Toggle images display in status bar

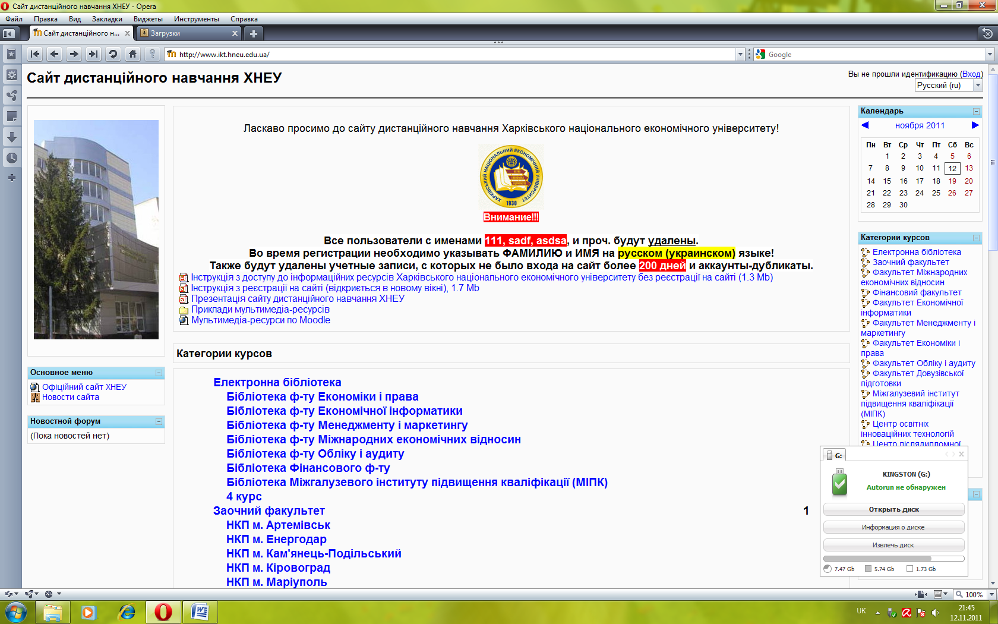point(940,594)
